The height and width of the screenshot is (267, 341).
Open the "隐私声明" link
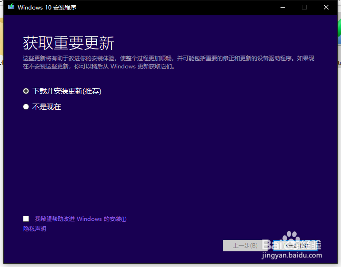(x=35, y=229)
